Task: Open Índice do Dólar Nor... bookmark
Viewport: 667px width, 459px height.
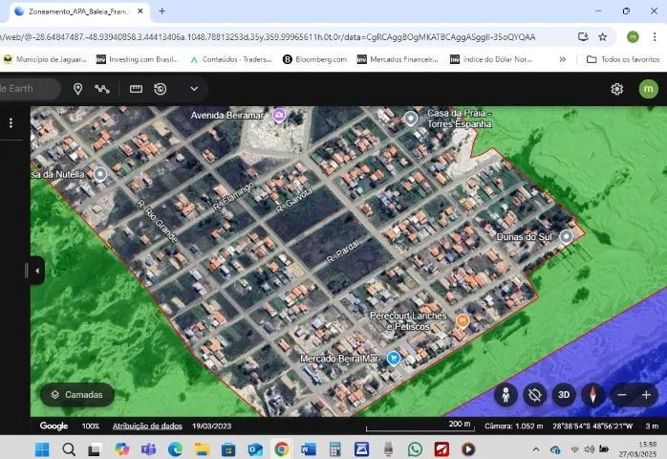Action: point(491,59)
